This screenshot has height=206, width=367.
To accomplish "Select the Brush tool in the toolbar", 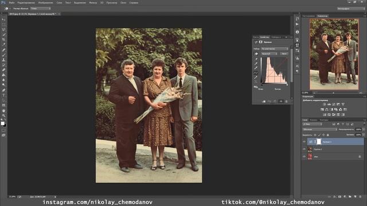I will (x=3, y=55).
